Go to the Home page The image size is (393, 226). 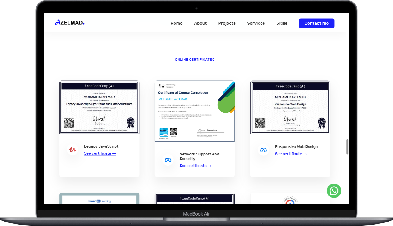[176, 23]
